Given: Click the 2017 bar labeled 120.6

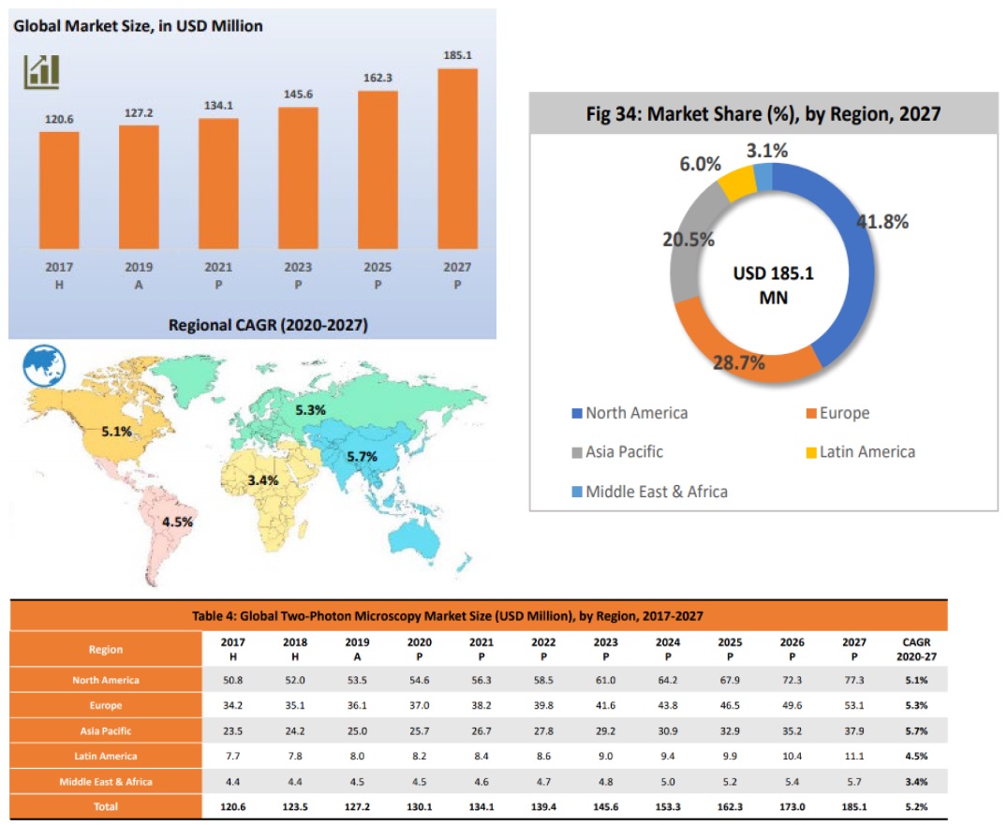Looking at the screenshot, I should coord(59,190).
